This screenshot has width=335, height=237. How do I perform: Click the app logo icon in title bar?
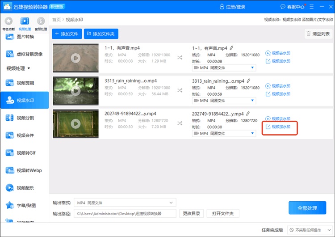[7, 6]
